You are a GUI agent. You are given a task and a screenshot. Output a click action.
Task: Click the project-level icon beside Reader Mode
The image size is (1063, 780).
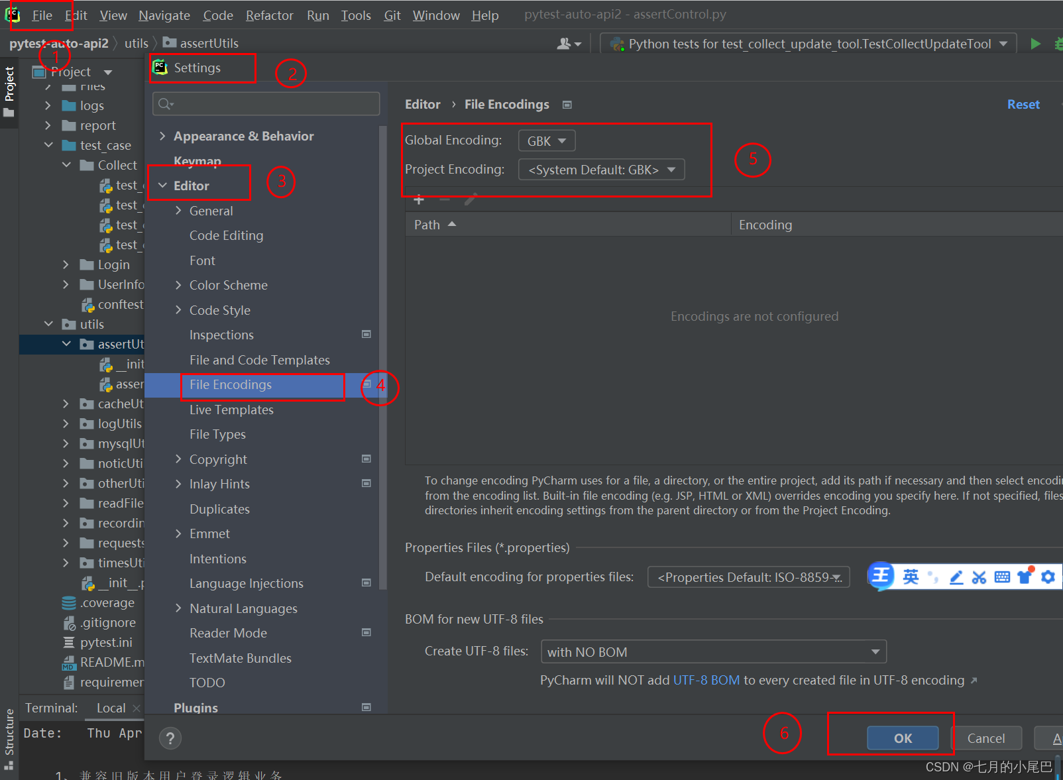[x=366, y=633]
